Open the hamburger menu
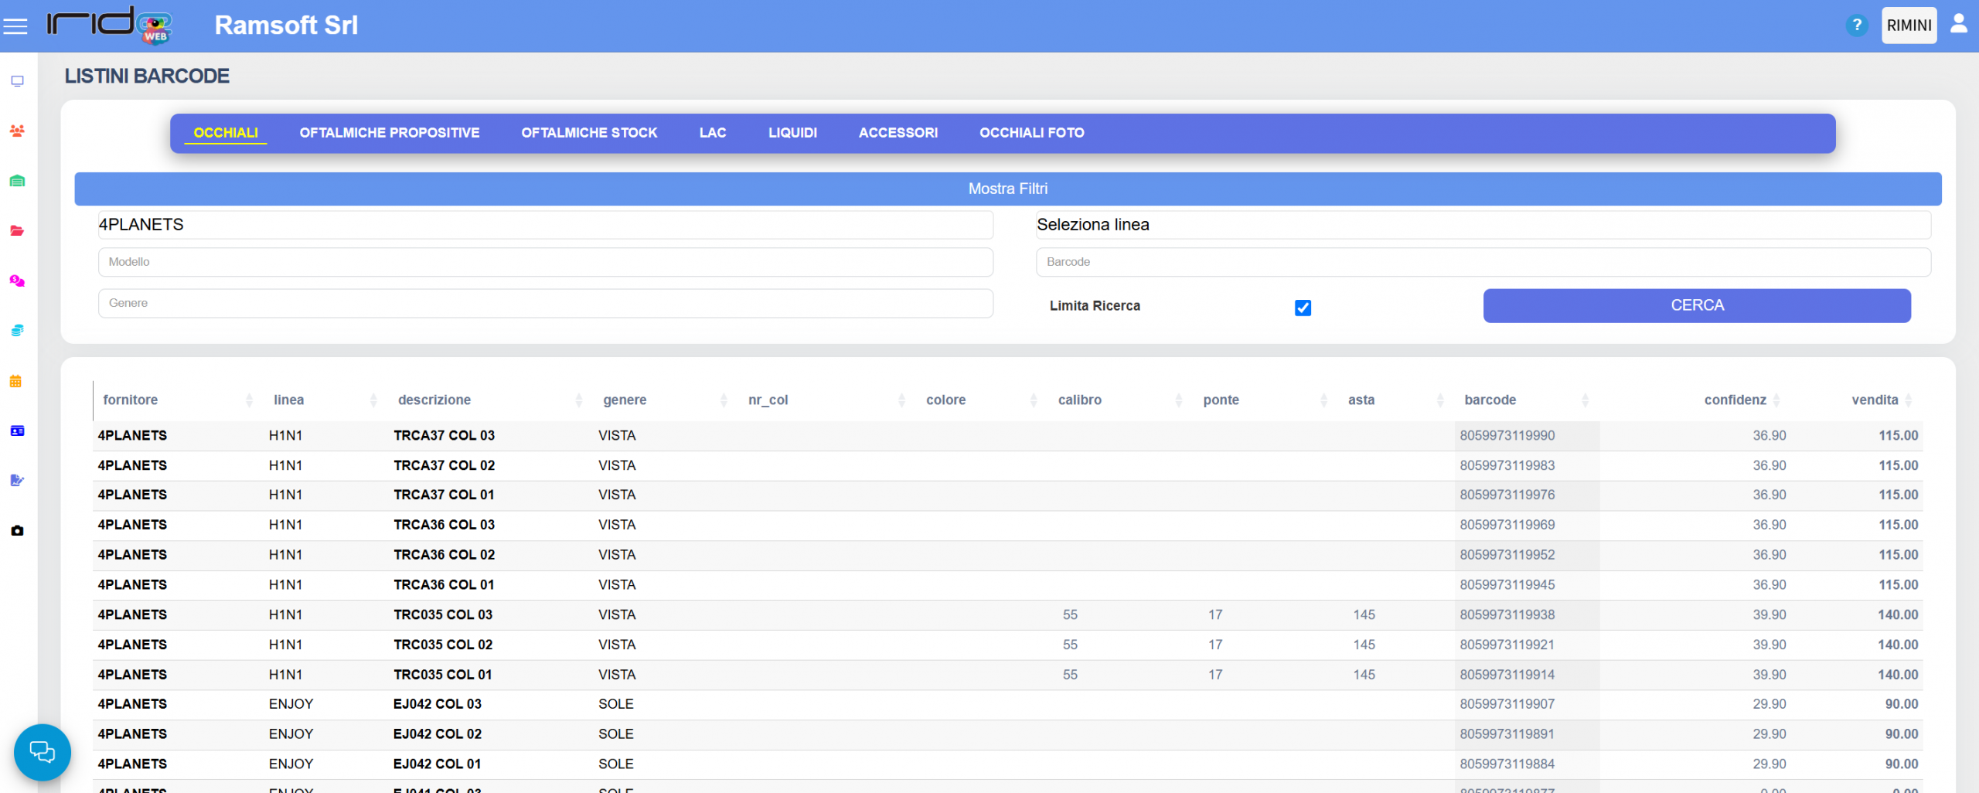The height and width of the screenshot is (793, 1979). pyautogui.click(x=15, y=26)
